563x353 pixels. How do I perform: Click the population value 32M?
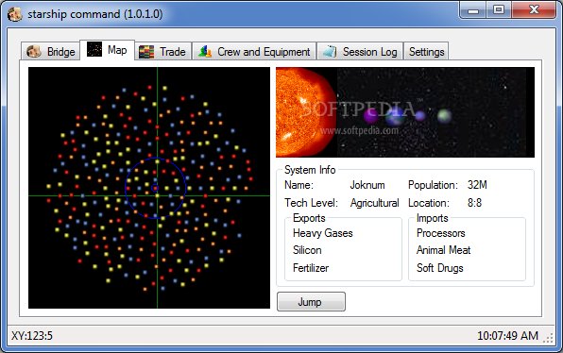coord(477,185)
